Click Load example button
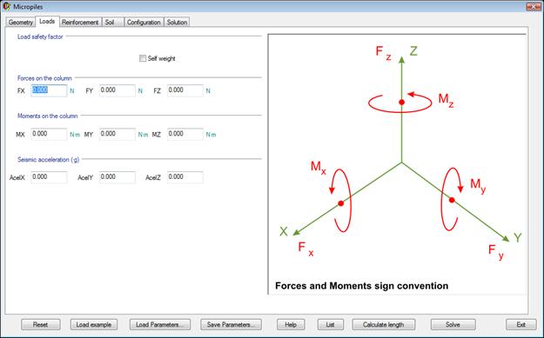Image resolution: width=544 pixels, height=338 pixels. pyautogui.click(x=94, y=324)
